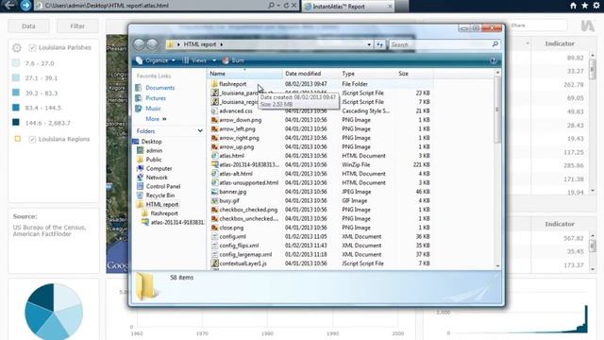Select contextualLayer1.js file icon

point(214,263)
